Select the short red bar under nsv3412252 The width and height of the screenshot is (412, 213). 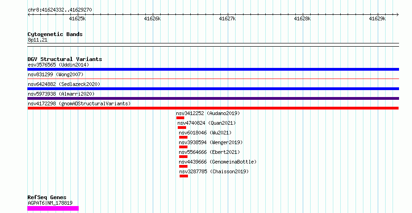click(x=180, y=118)
